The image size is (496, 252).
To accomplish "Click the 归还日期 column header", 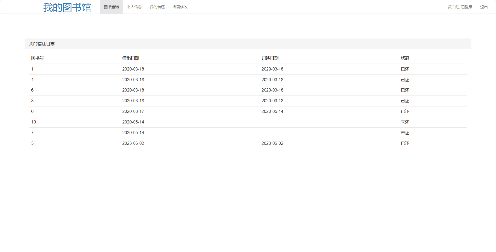I will [270, 58].
